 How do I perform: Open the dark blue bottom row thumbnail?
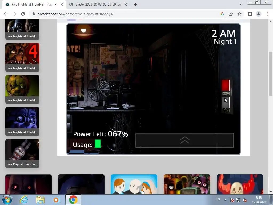81,184
